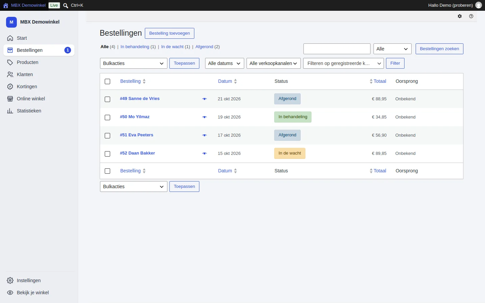Screen dimensions: 485x303
Task: Open the bottom Bulkacties dropdown
Action: click(134, 187)
